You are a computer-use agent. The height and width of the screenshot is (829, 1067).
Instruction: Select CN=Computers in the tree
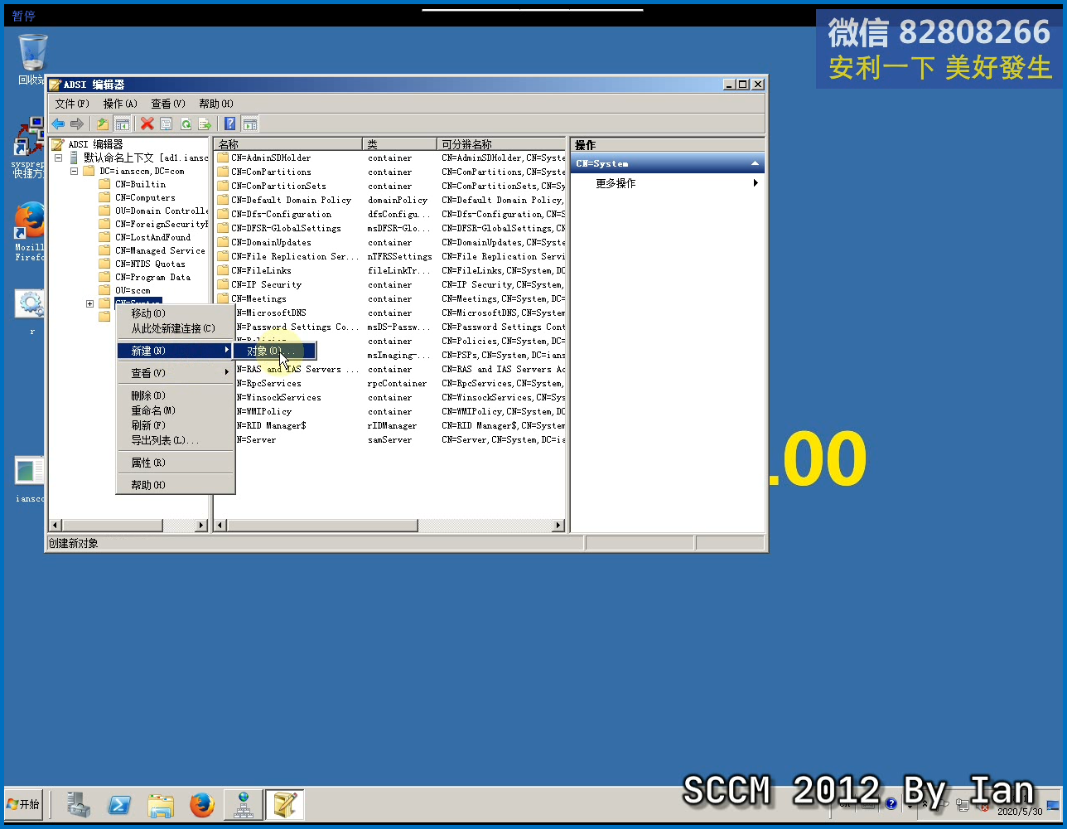coord(145,197)
